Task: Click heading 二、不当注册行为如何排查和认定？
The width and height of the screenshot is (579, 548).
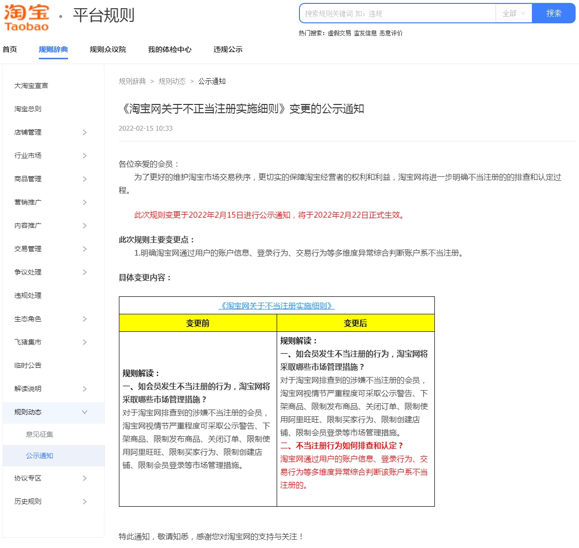Action: (342, 445)
